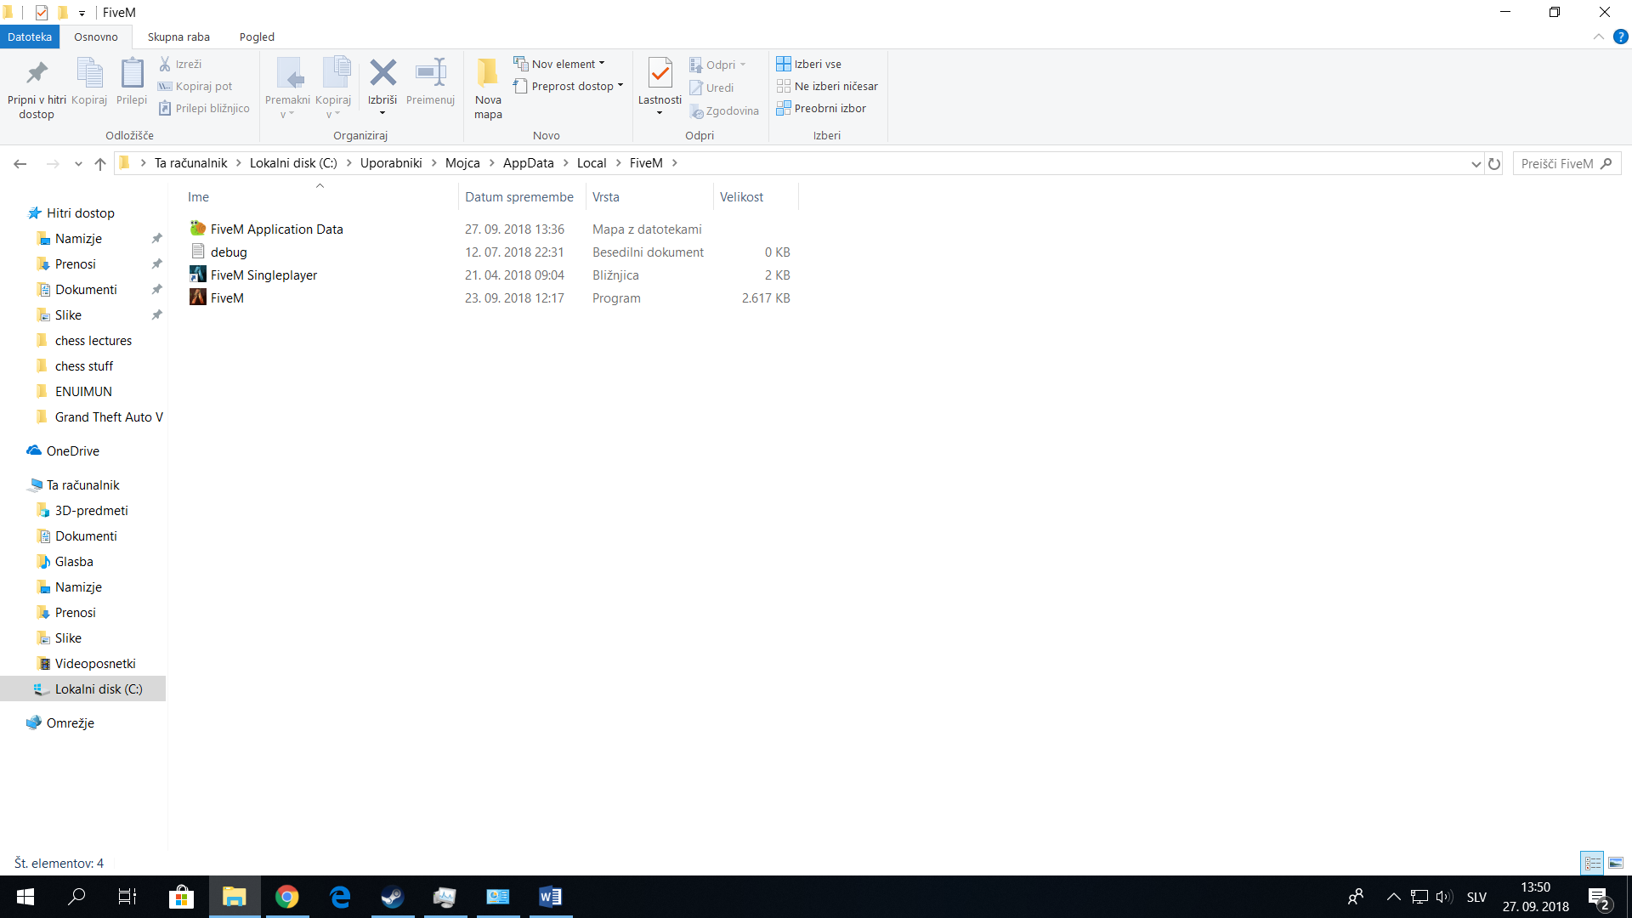Image resolution: width=1632 pixels, height=918 pixels.
Task: Click the Odpri open button
Action: coord(717,65)
